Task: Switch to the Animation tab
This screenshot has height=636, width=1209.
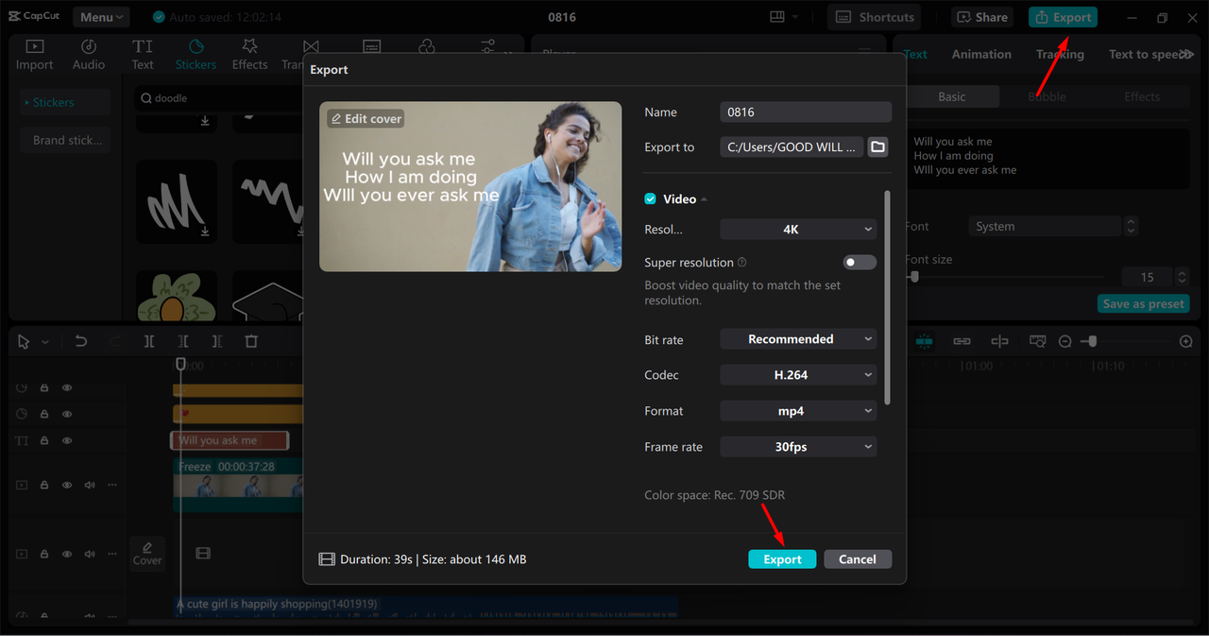Action: [x=981, y=55]
